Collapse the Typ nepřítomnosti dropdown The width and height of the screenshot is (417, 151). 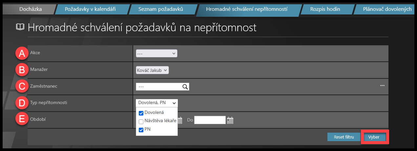(157, 103)
